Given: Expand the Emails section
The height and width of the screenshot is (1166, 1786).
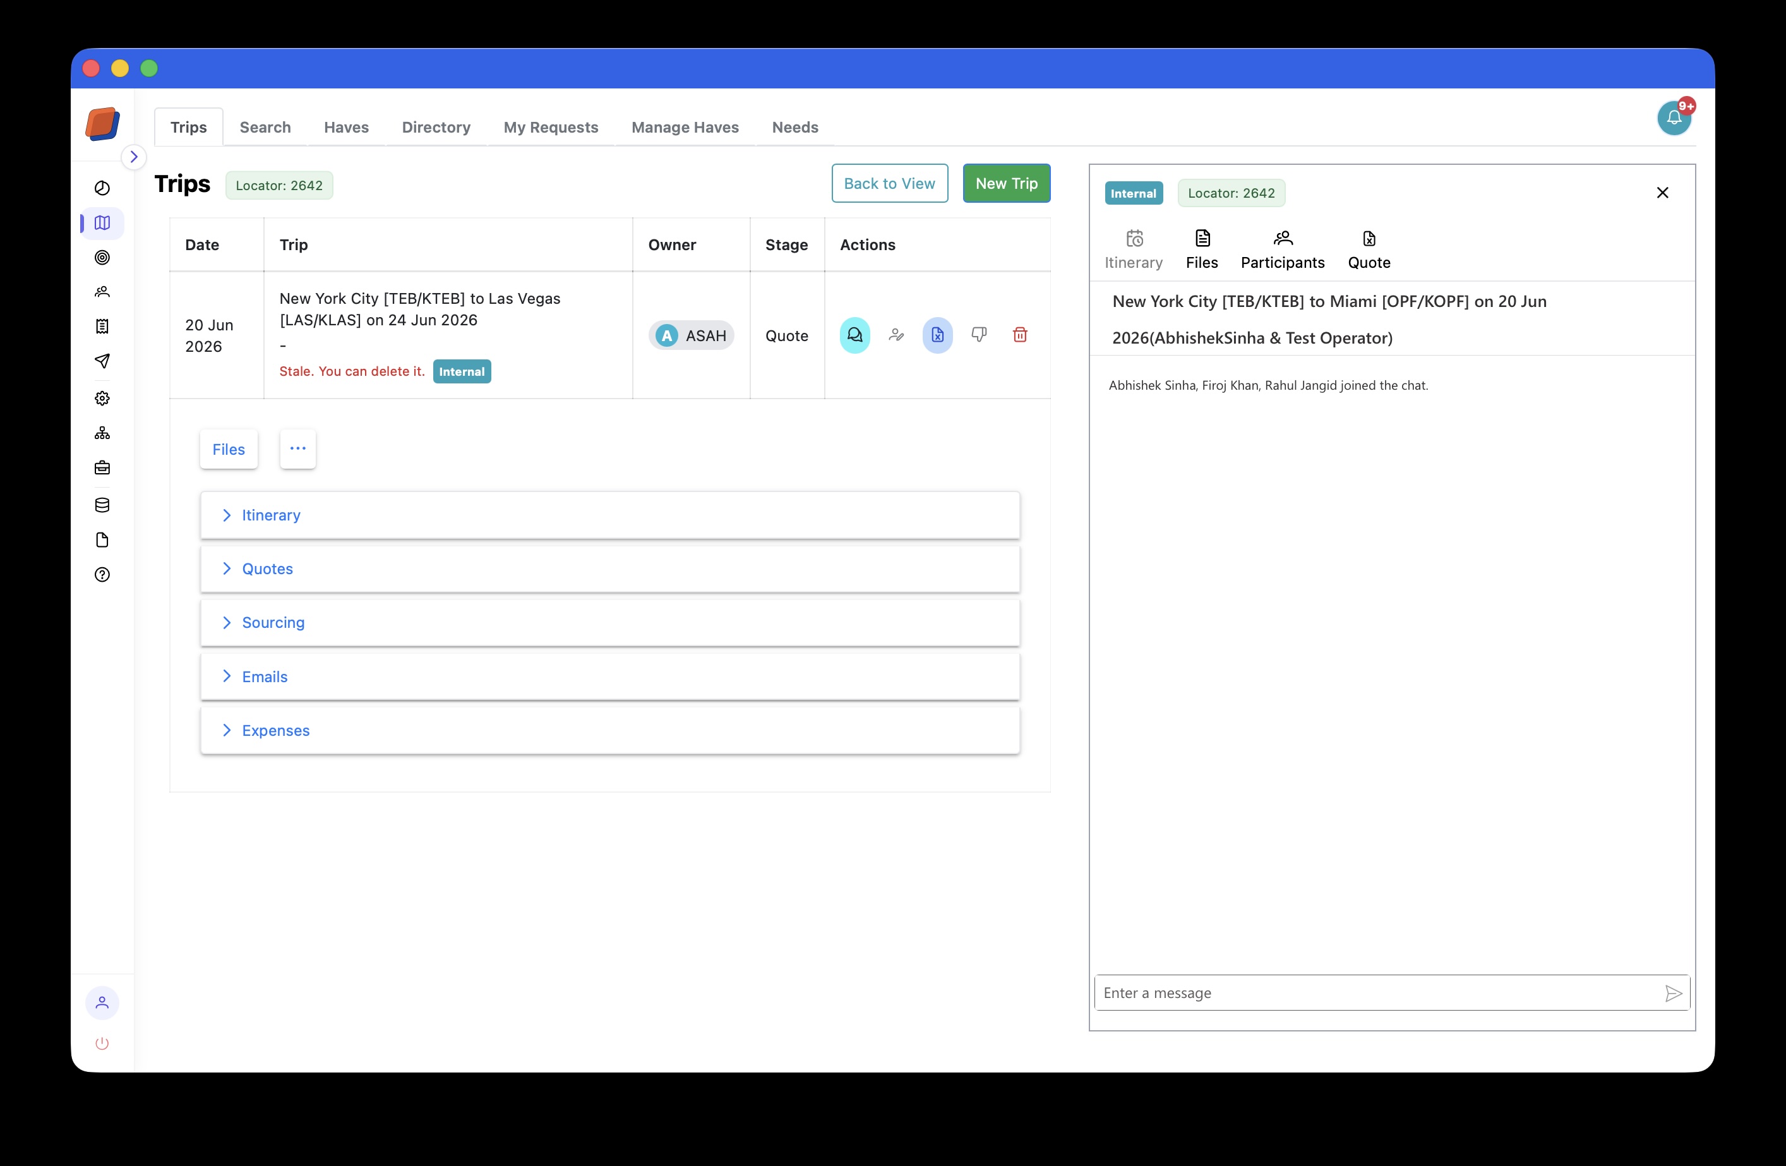Looking at the screenshot, I should [609, 676].
